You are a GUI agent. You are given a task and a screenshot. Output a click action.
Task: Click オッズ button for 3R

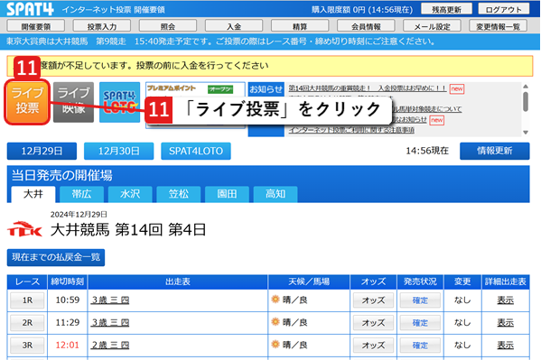(x=373, y=346)
